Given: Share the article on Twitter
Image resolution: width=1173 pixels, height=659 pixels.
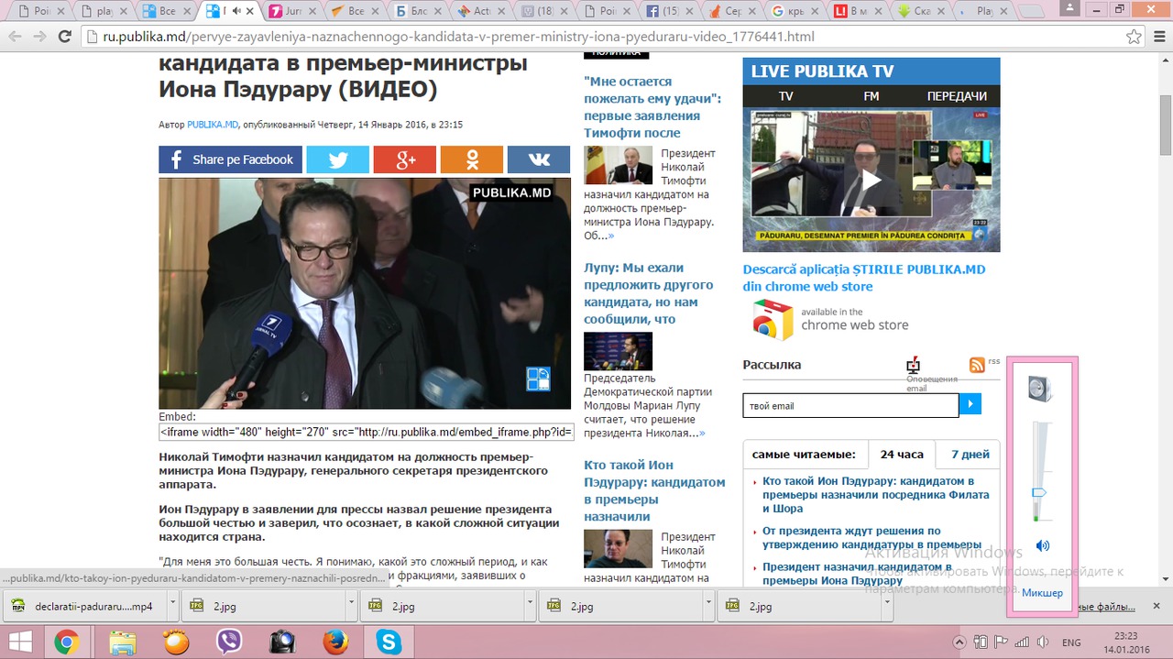Looking at the screenshot, I should click(337, 159).
